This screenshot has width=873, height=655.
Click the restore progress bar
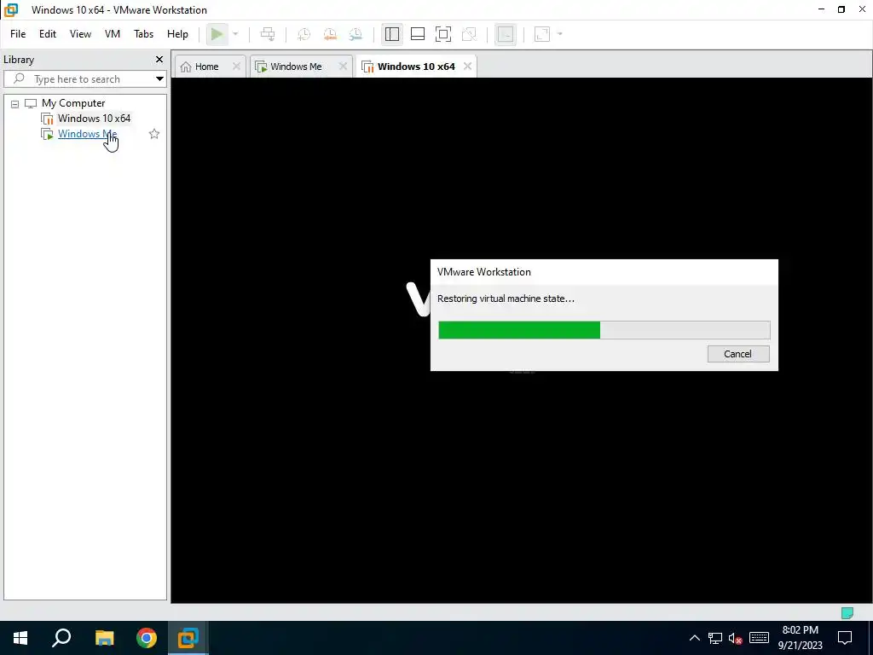(604, 330)
